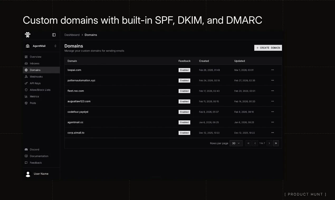The image size is (335, 200).
Task: Open the Rows per page dropdown
Action: 236,143
